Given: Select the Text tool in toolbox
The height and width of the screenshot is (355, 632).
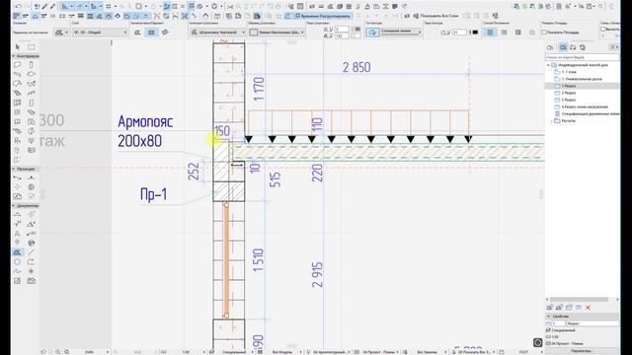Looking at the screenshot, I should [x=18, y=234].
